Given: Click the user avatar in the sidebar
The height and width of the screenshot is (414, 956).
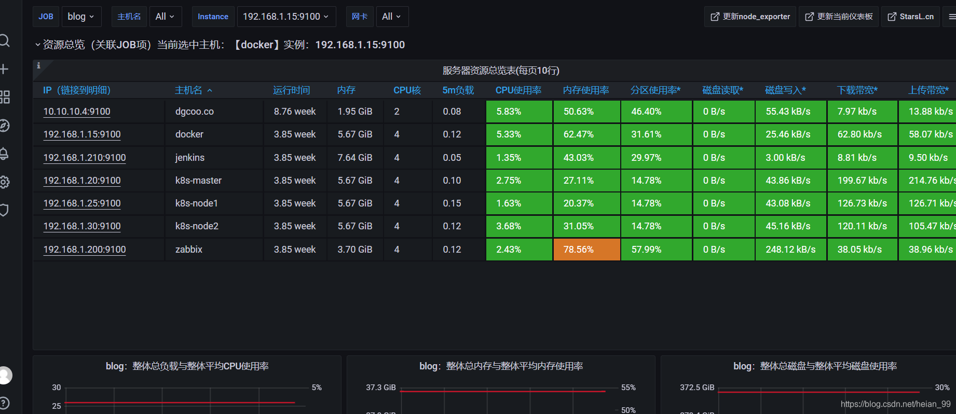Looking at the screenshot, I should click(x=5, y=375).
